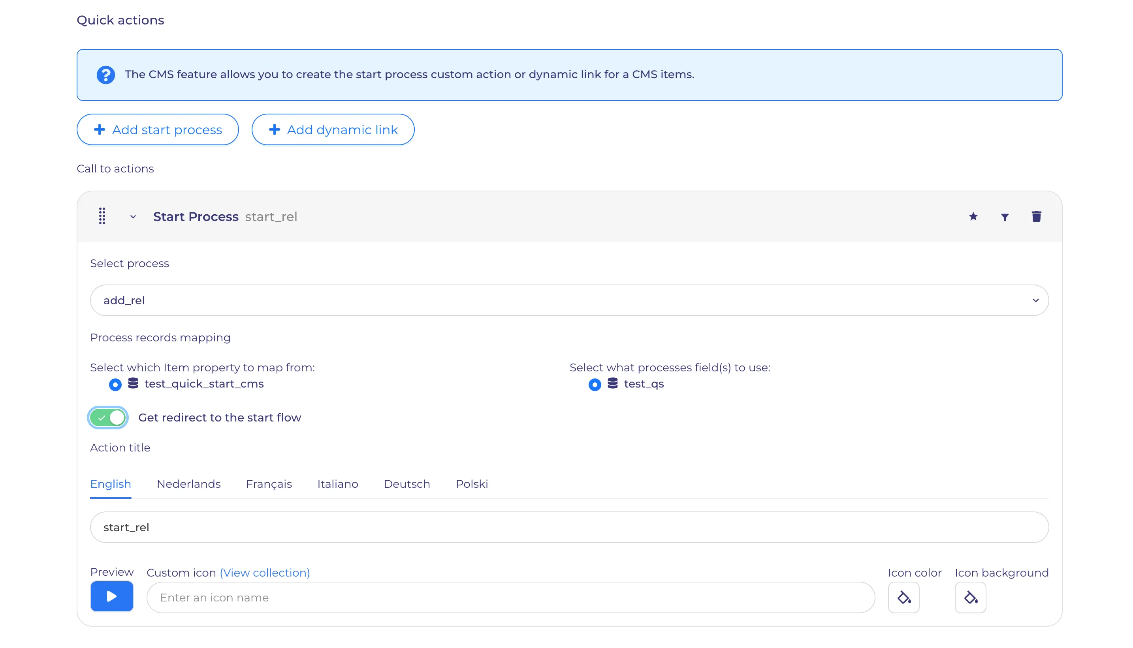Open the Icon background picker

click(x=970, y=597)
